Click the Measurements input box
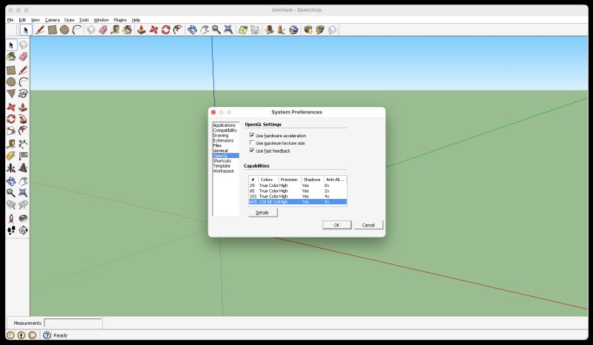593x345 pixels. (x=73, y=323)
